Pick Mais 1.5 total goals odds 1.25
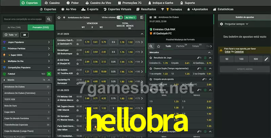 (x=176, y=102)
